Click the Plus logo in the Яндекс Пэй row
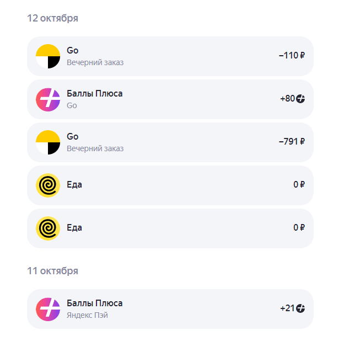Viewport: 339px width, 341px height. tap(47, 308)
